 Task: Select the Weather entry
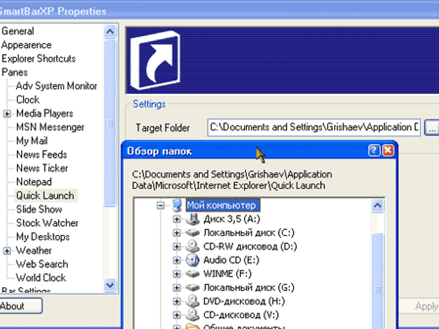tap(34, 250)
